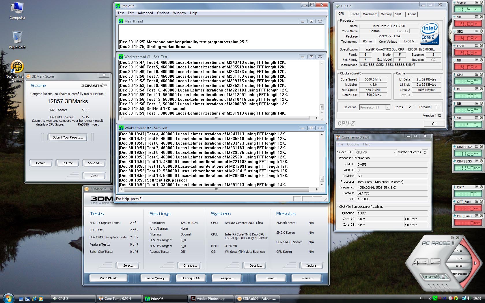This screenshot has height=303, width=485.
Task: Open Prime95 Options menu
Action: coord(163,13)
